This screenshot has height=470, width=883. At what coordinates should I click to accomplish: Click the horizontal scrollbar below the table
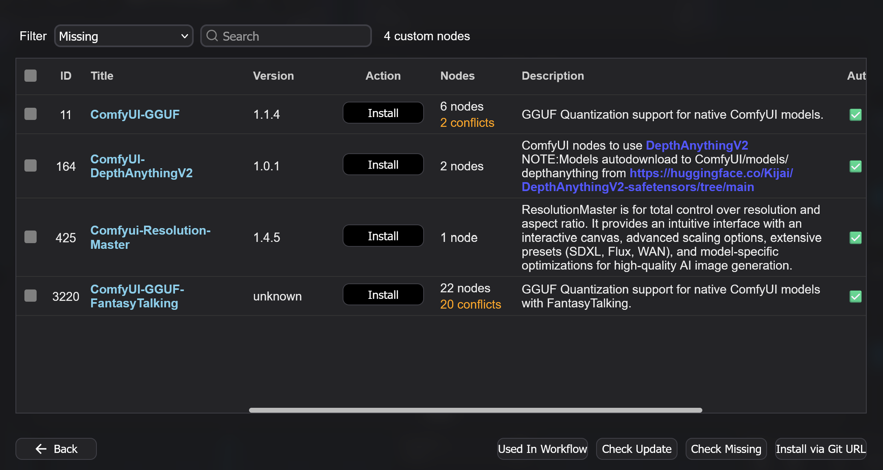pyautogui.click(x=475, y=410)
